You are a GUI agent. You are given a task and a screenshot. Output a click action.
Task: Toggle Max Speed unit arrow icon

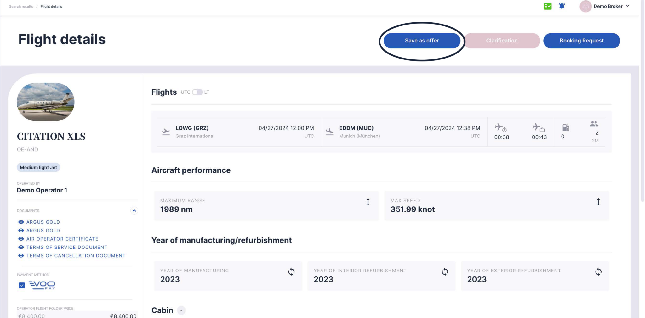(x=598, y=202)
